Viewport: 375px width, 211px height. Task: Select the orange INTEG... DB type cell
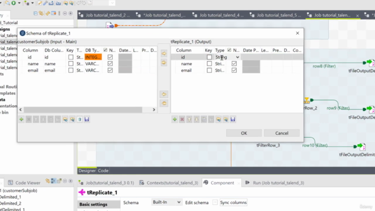[x=93, y=57]
